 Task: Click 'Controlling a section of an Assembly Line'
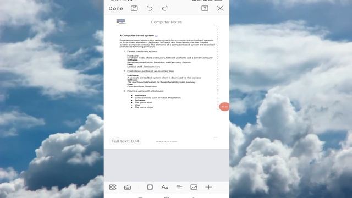(x=150, y=71)
